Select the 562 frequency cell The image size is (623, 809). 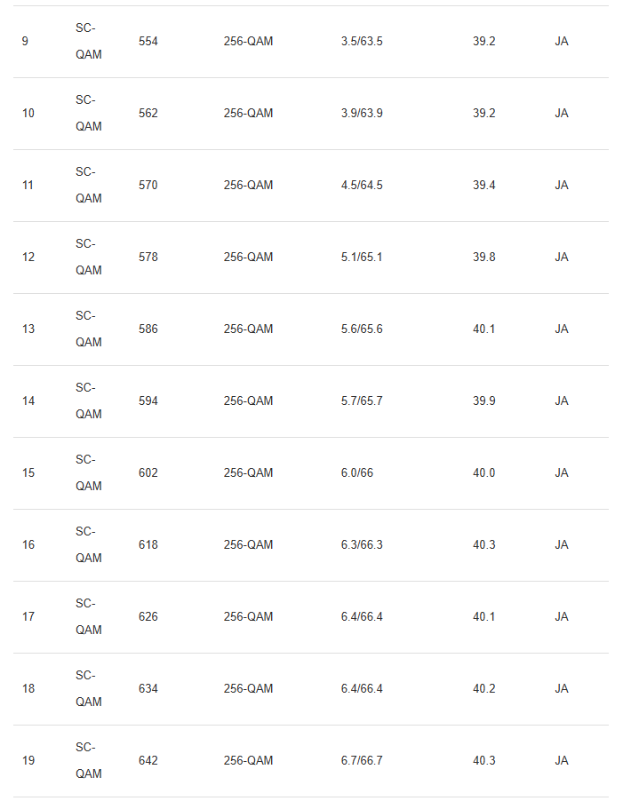coord(148,114)
